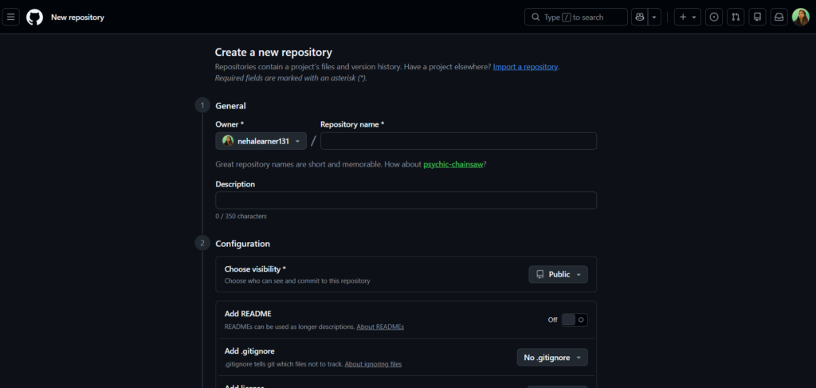Open the Create new plus menu
816x388 pixels.
pyautogui.click(x=688, y=18)
